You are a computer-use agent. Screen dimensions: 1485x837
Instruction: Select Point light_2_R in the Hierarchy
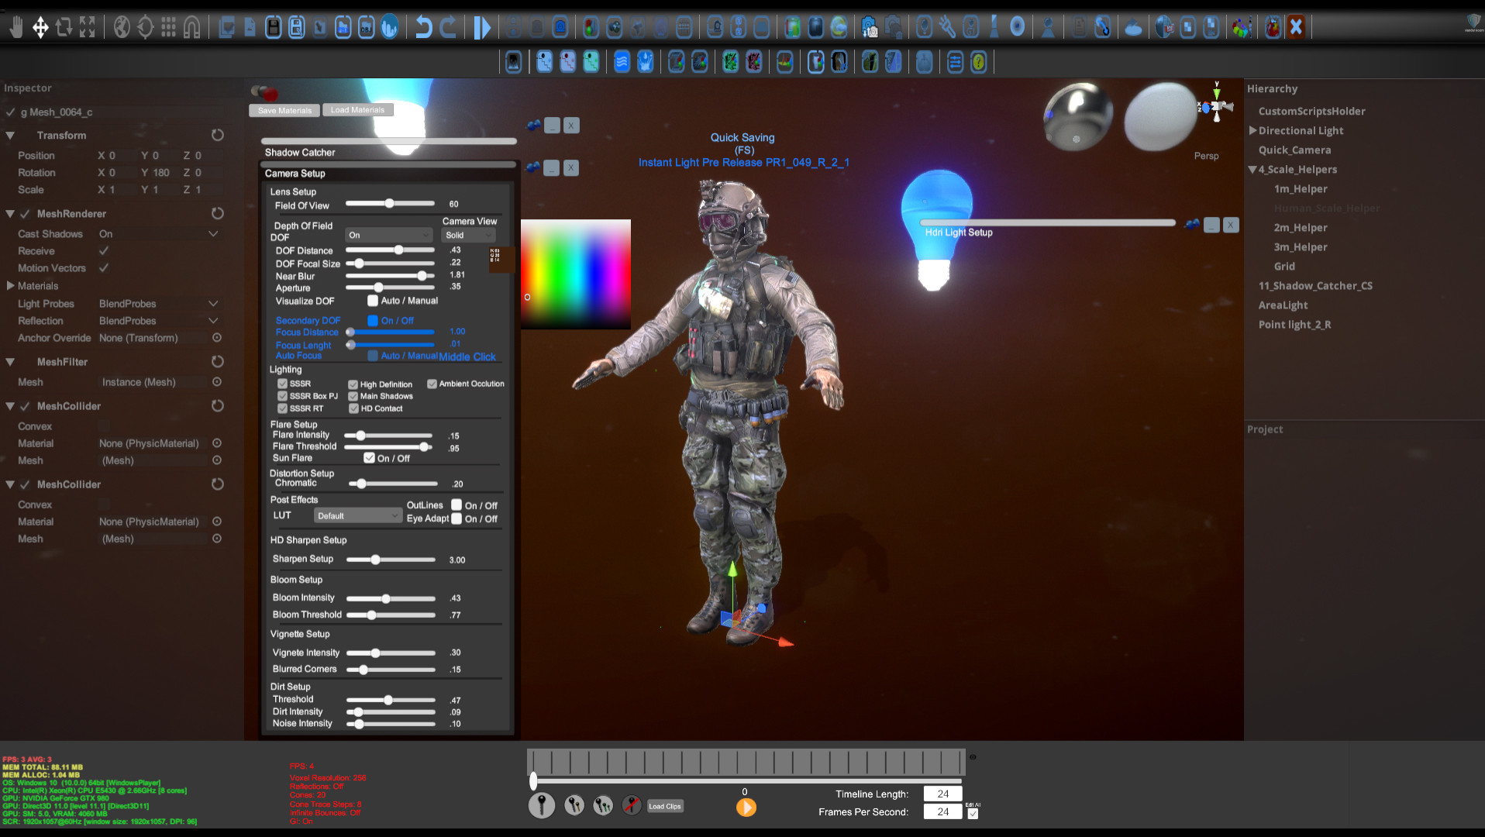pyautogui.click(x=1295, y=325)
